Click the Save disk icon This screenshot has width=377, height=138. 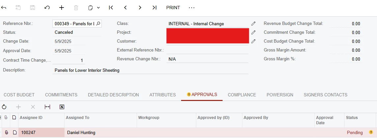33,8
